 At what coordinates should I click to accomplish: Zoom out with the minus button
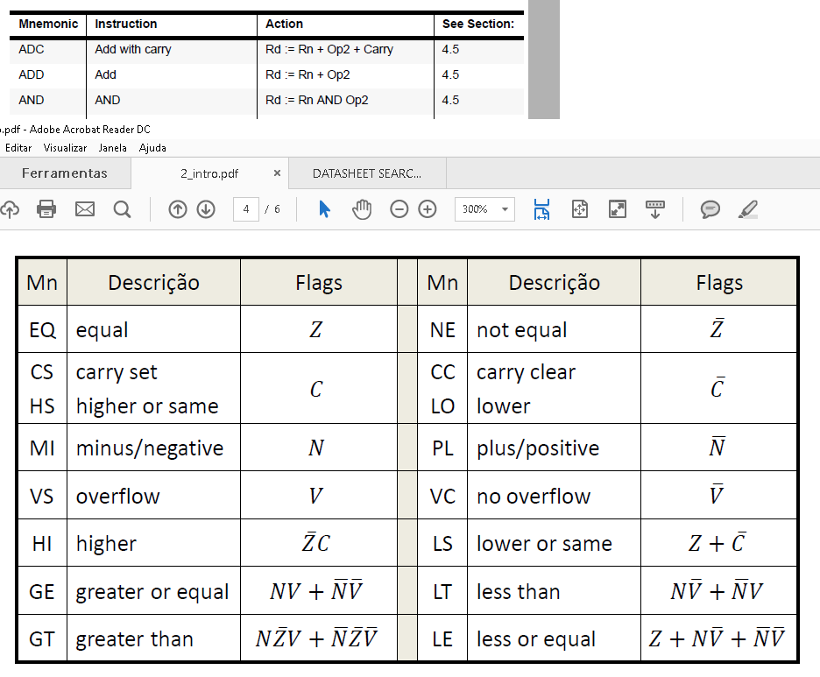pyautogui.click(x=399, y=209)
